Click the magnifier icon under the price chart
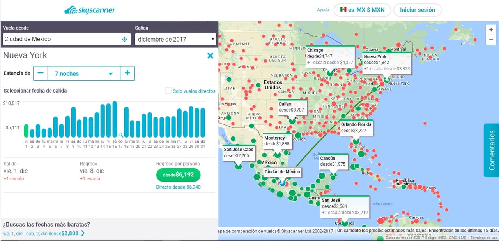The height and width of the screenshot is (241, 499). click(120, 135)
